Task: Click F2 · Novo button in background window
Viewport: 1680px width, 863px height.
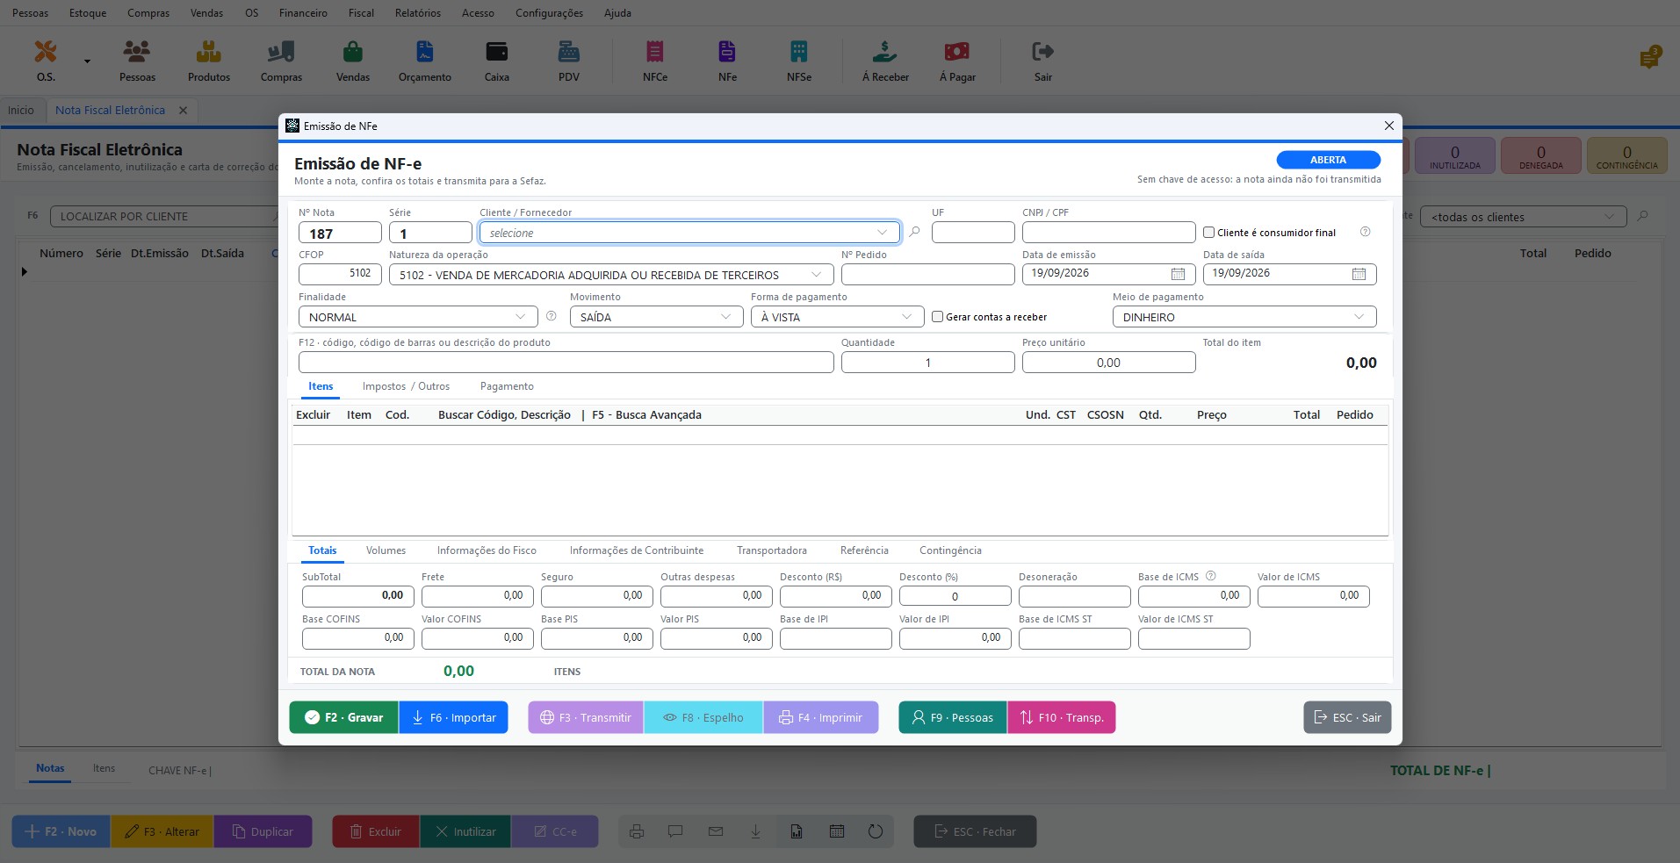Action: tap(61, 831)
